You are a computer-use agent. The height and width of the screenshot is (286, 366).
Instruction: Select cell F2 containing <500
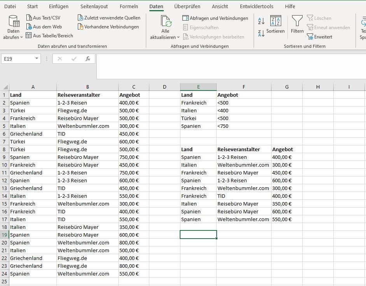[243, 103]
